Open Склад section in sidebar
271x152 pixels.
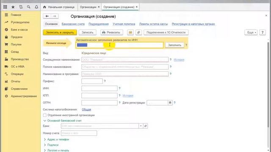tap(15, 52)
